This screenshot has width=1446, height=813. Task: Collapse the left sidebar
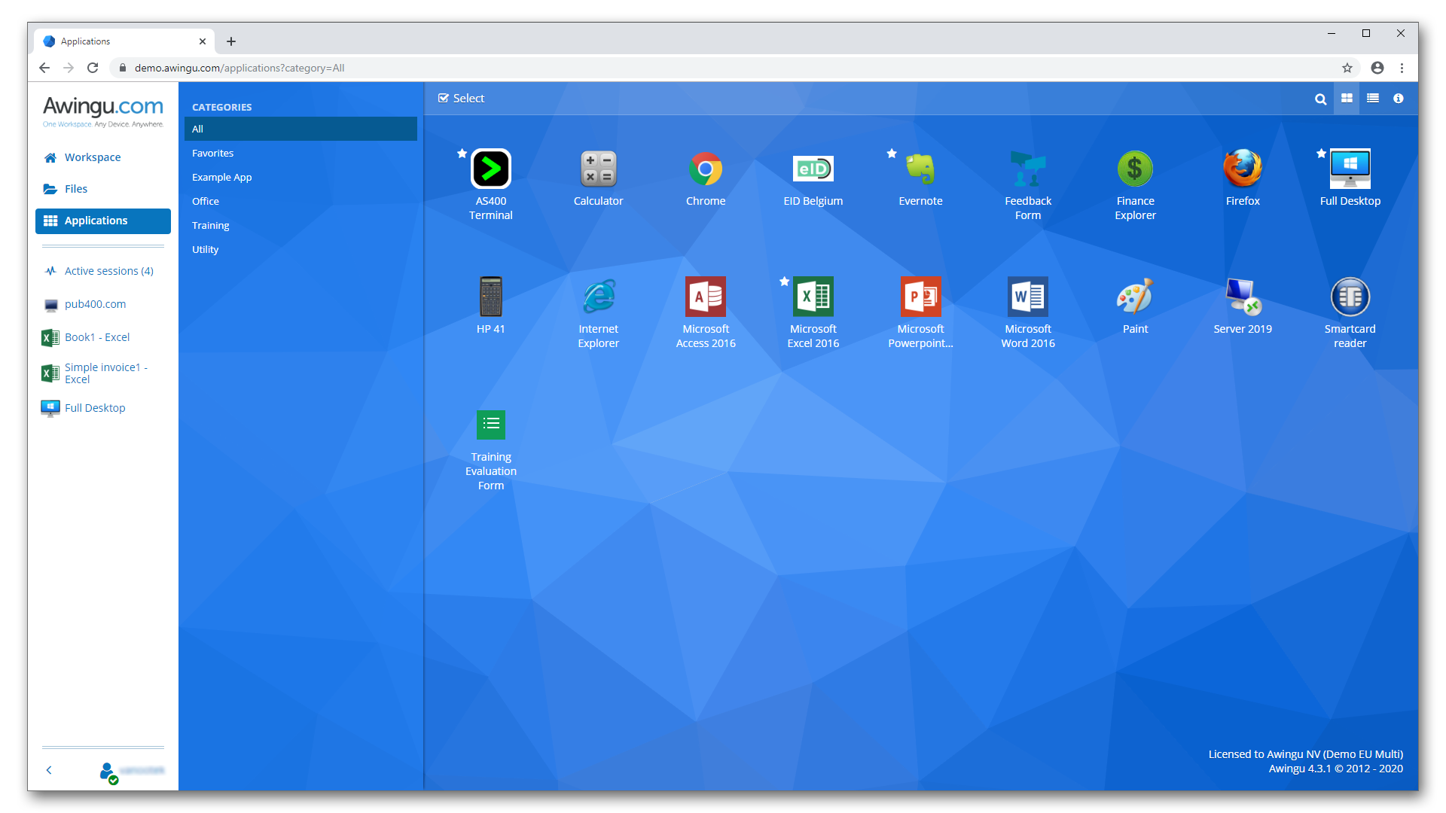point(49,769)
